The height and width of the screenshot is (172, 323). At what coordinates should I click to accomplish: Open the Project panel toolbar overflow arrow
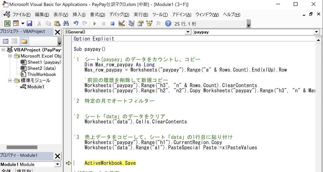[60, 41]
